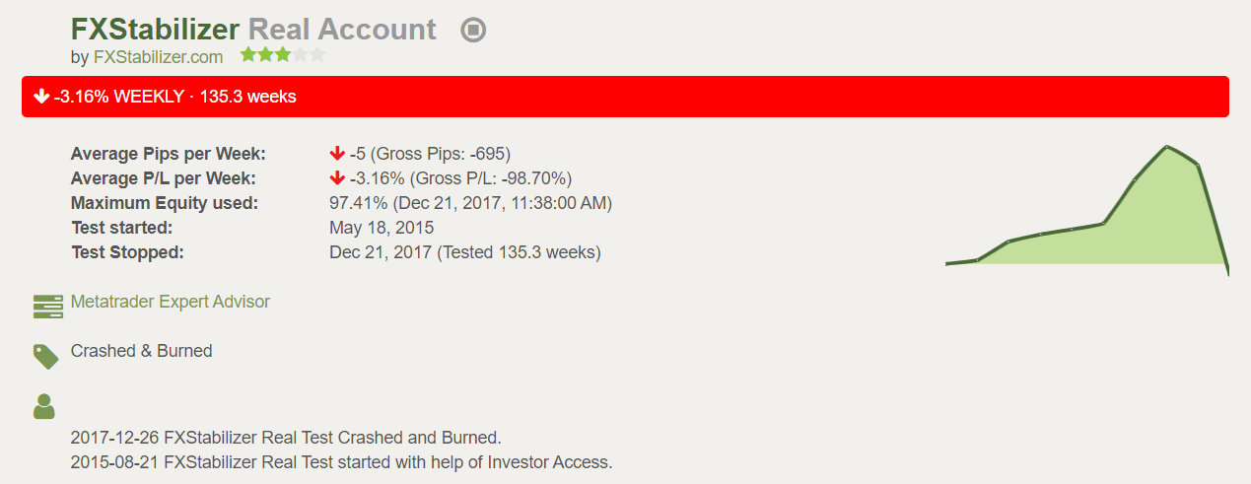The width and height of the screenshot is (1251, 484).
Task: Open the FXStabilizer.com author link
Action: pyautogui.click(x=158, y=57)
